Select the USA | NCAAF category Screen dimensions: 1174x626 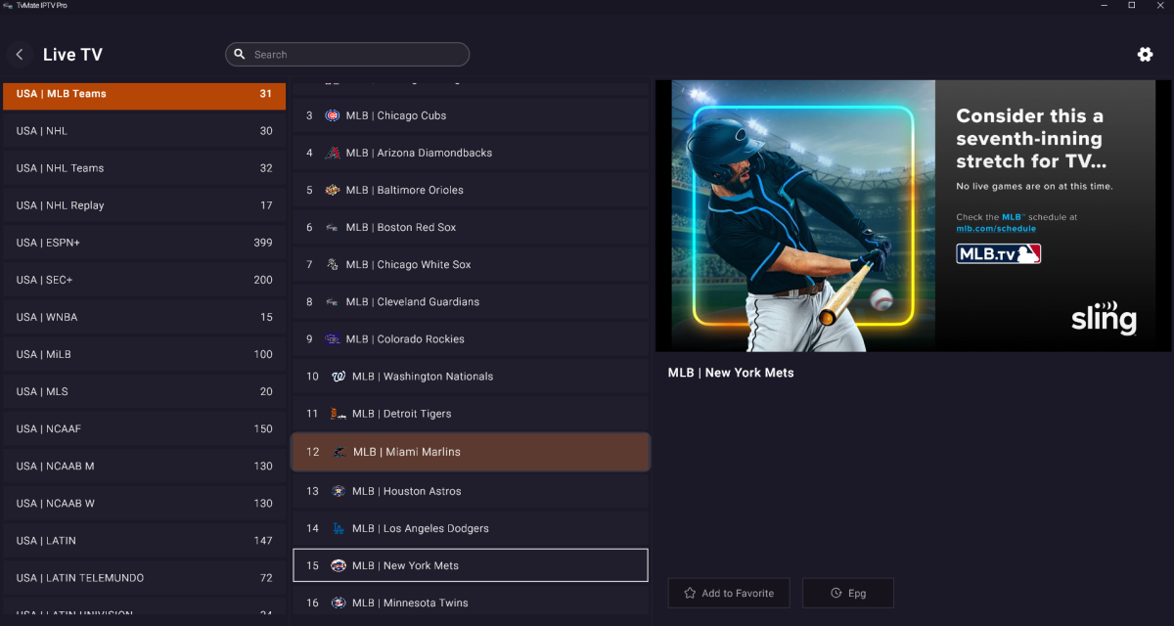click(144, 428)
